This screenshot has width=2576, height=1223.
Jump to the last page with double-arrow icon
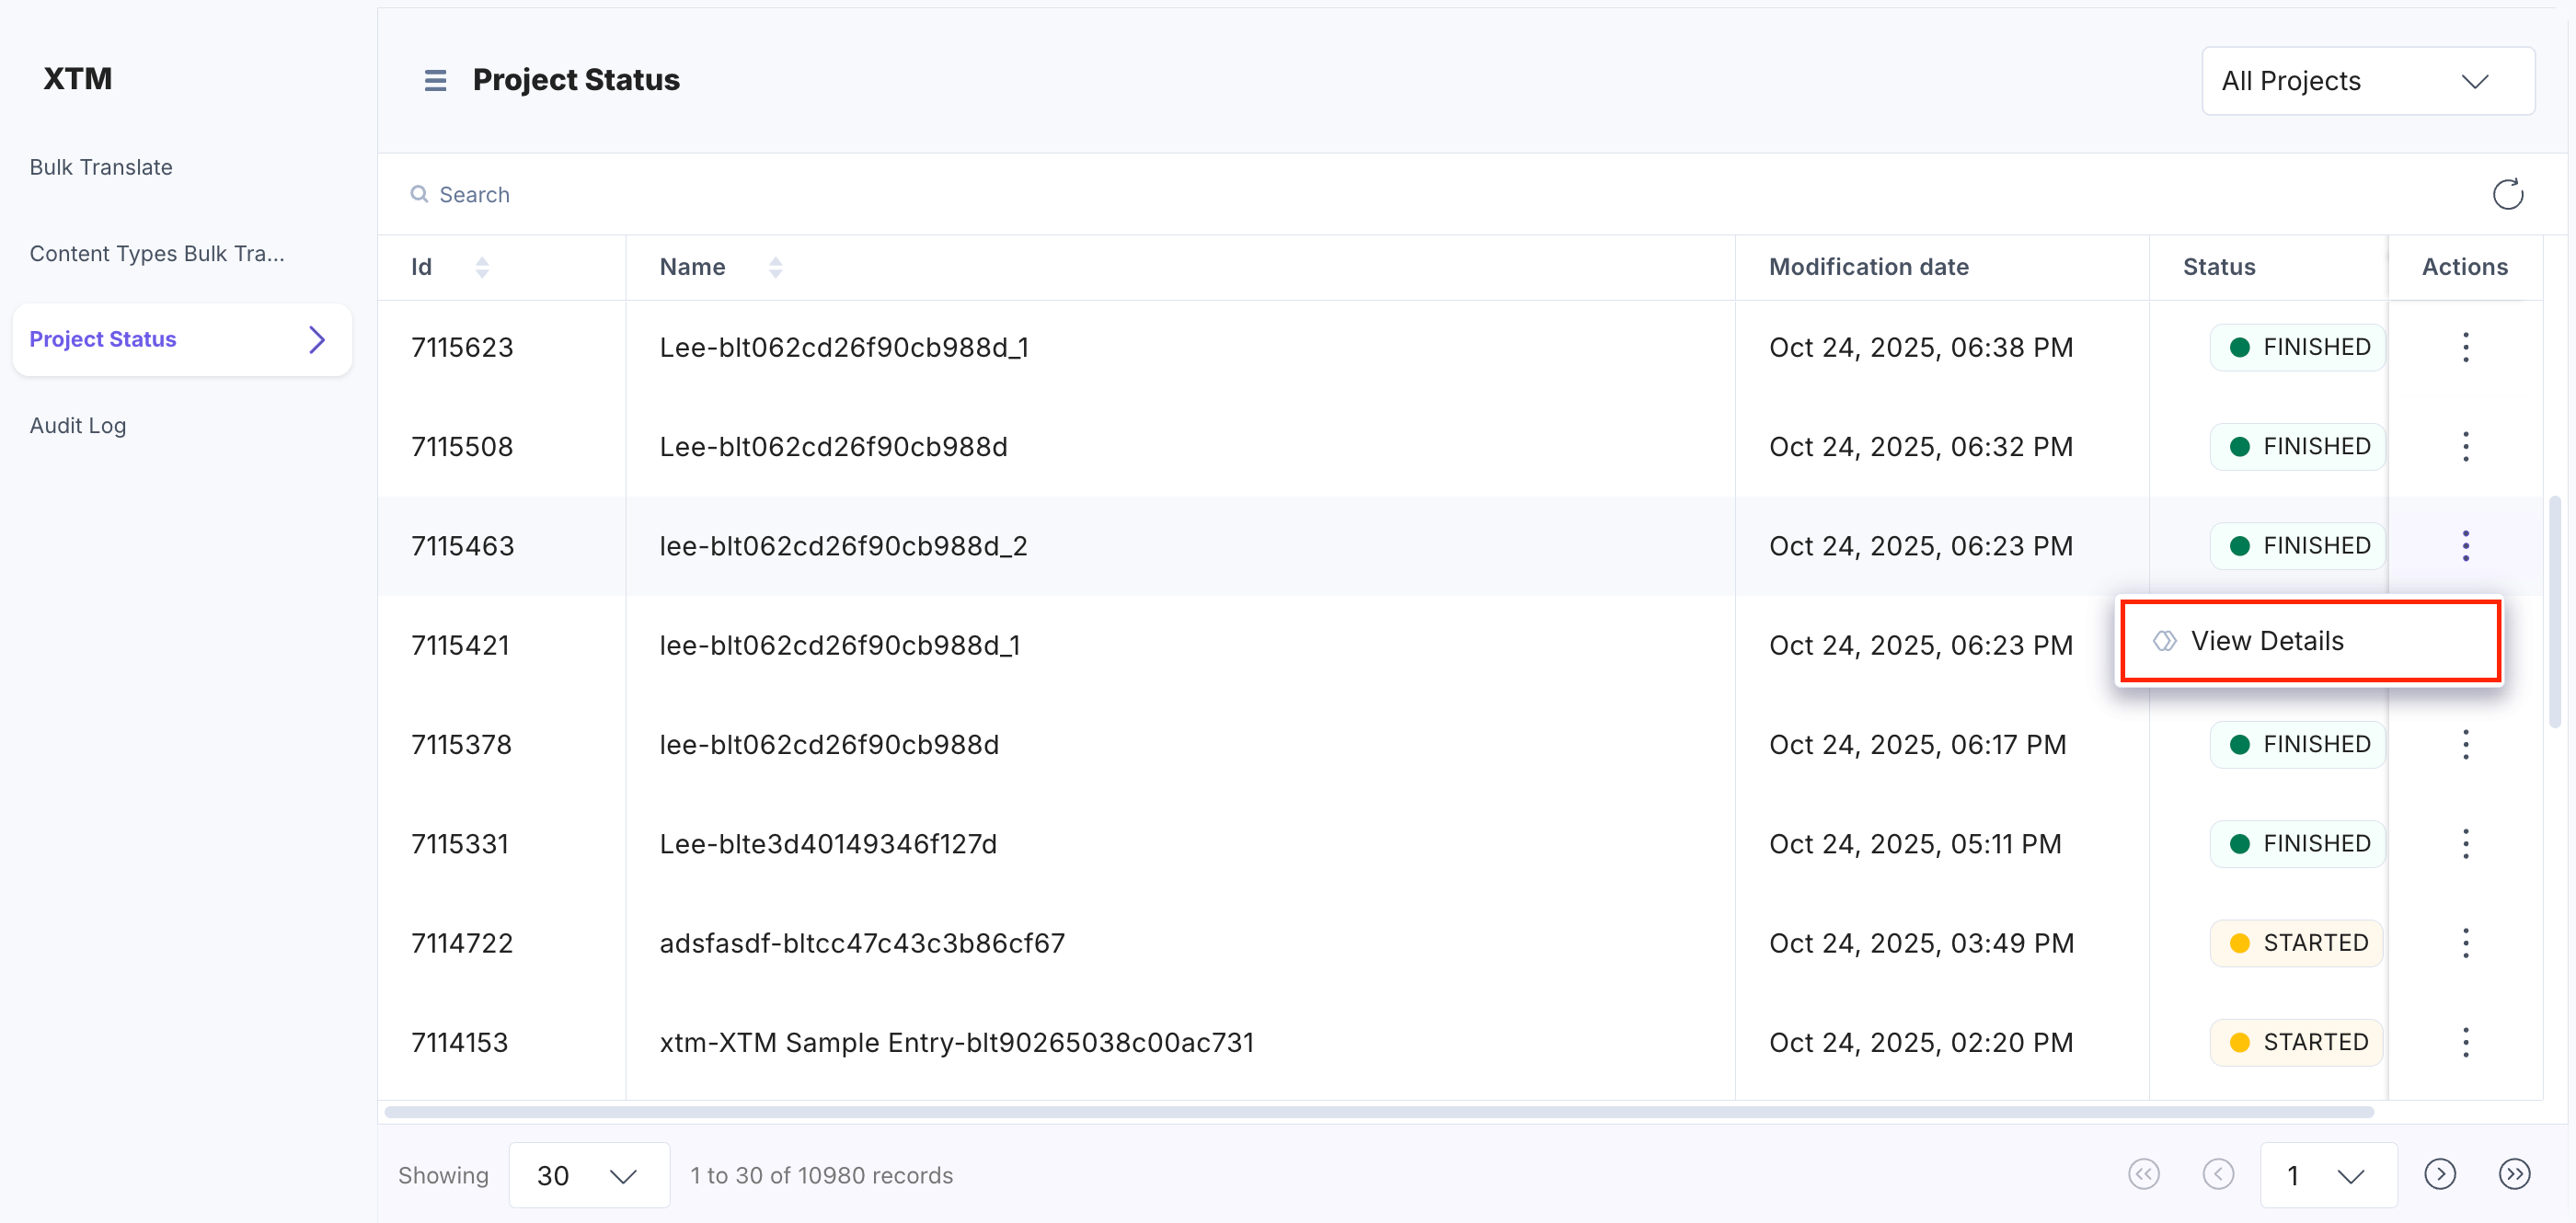[2516, 1175]
